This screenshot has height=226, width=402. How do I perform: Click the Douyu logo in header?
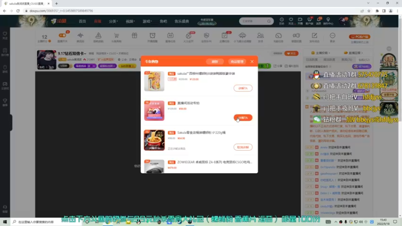(x=59, y=21)
